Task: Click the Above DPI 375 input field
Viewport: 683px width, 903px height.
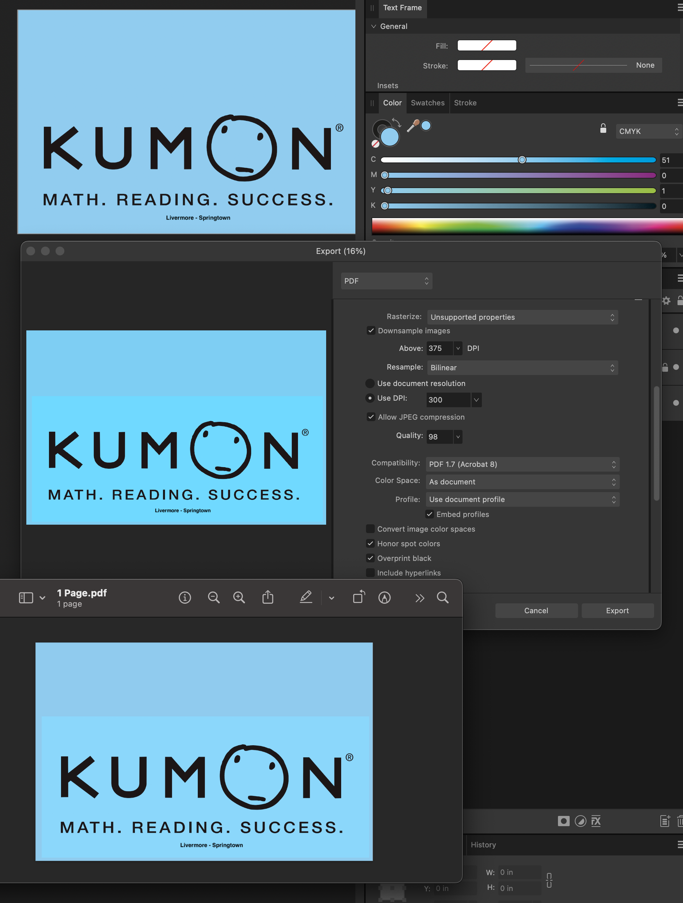Action: [x=439, y=348]
